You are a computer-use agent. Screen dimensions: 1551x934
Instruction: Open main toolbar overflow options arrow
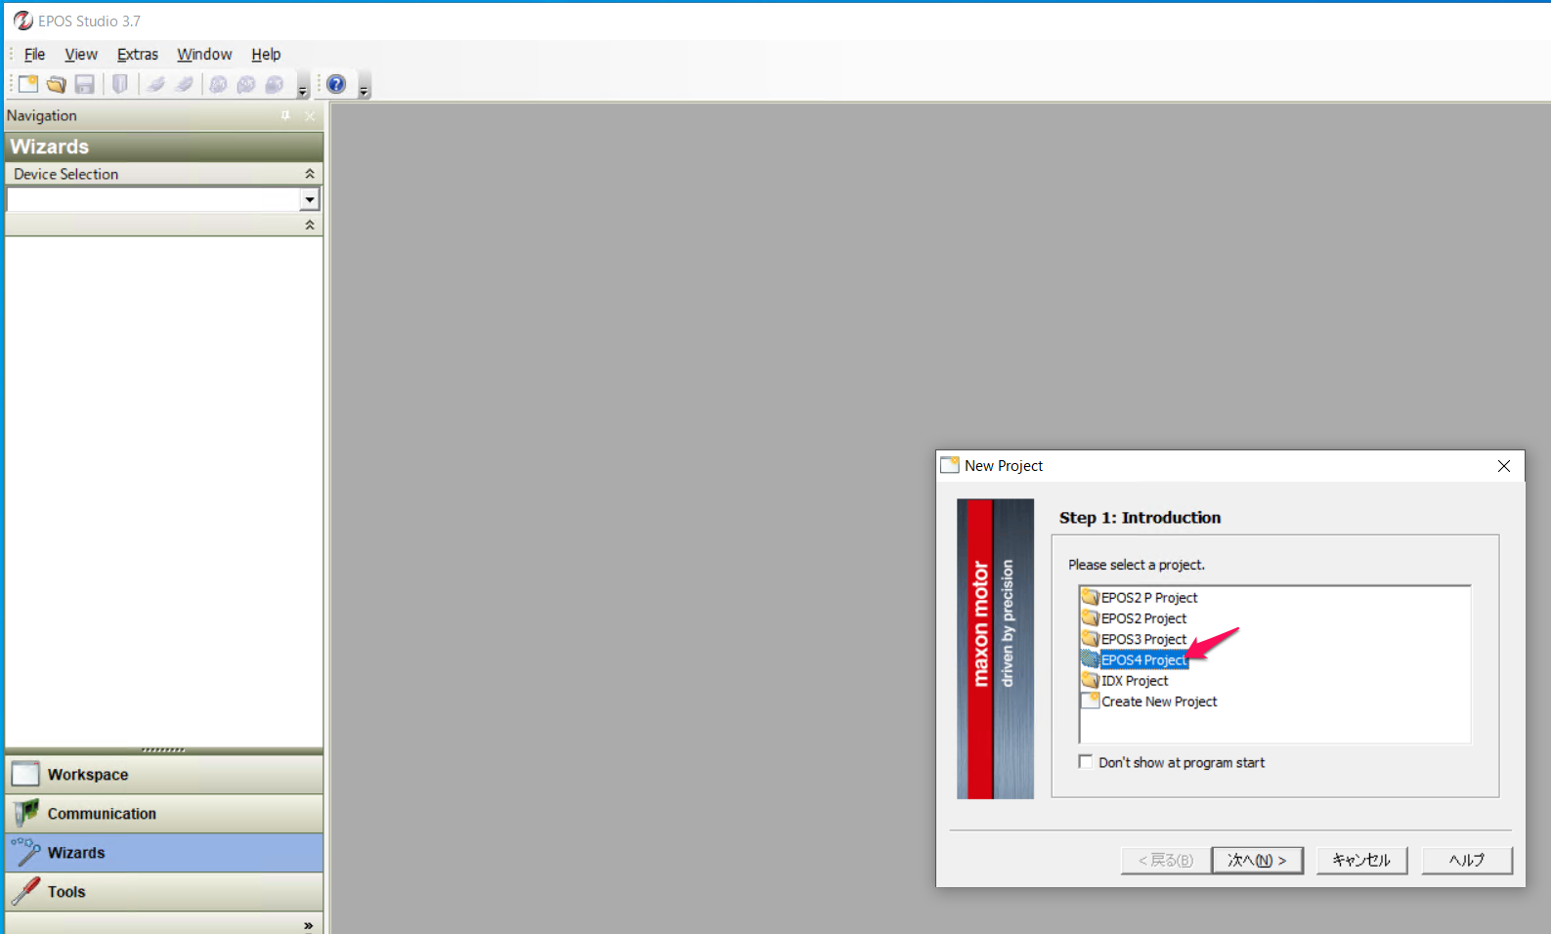(x=303, y=88)
